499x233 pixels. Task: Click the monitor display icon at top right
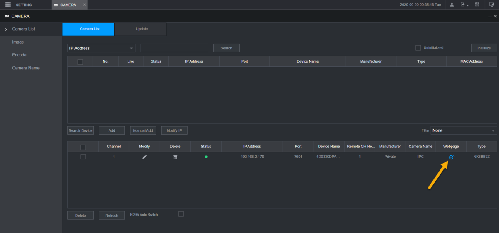click(492, 5)
